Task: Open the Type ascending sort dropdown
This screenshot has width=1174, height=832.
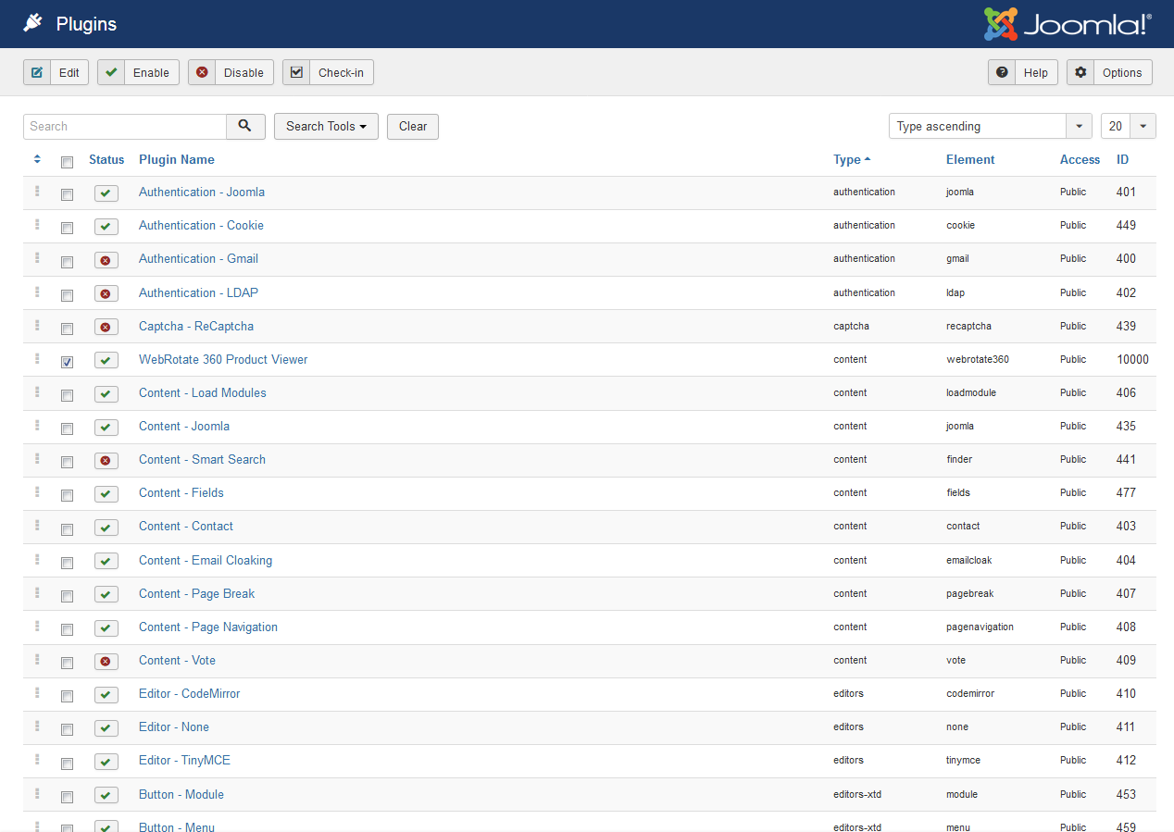Action: (x=990, y=126)
